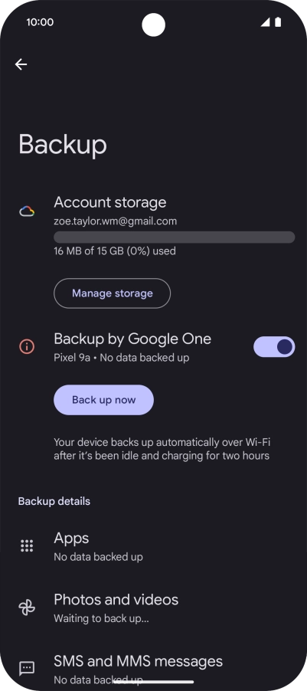Tap the Backup by Google One label
Viewport: 307px width, 691px height.
click(x=132, y=339)
